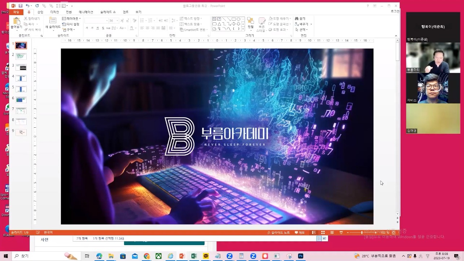Toggle Underline text formatting

coord(97,28)
